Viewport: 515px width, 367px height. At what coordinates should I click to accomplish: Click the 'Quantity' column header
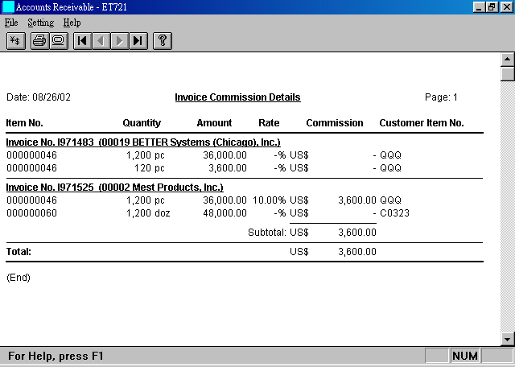[x=142, y=123]
